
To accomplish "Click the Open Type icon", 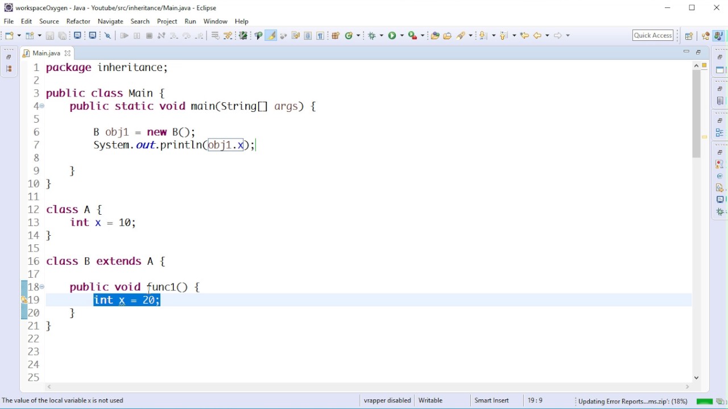I will 435,35.
